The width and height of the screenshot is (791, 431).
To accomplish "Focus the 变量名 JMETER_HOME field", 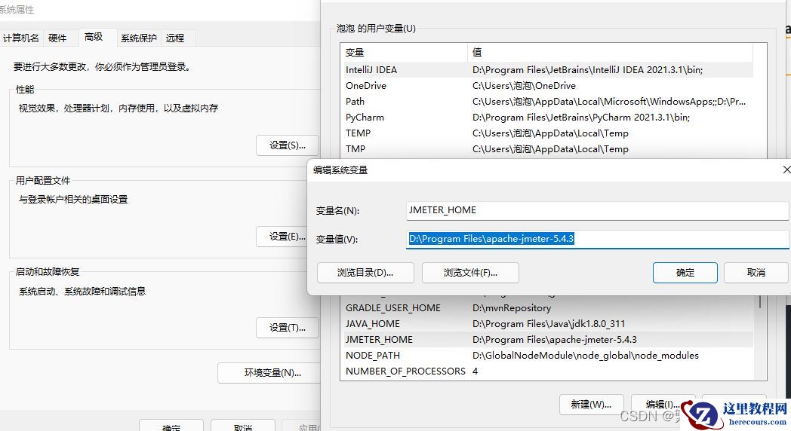I will tap(597, 210).
